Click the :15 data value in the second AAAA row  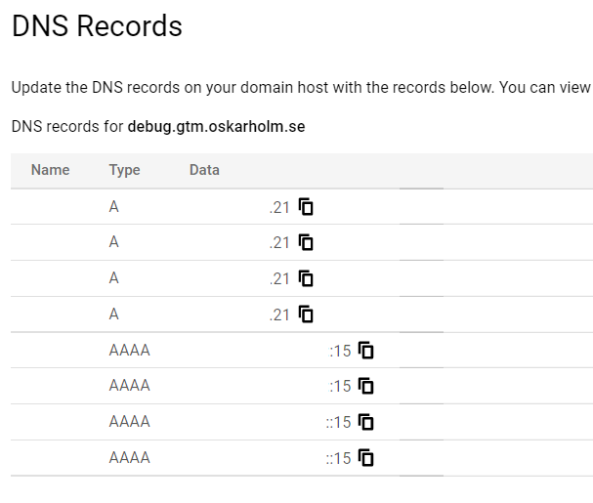tap(340, 386)
